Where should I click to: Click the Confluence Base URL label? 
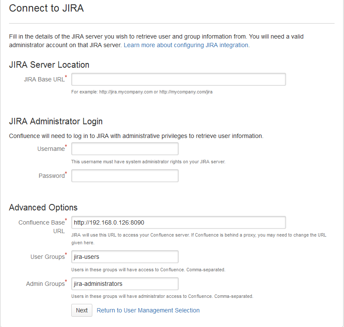tap(43, 227)
